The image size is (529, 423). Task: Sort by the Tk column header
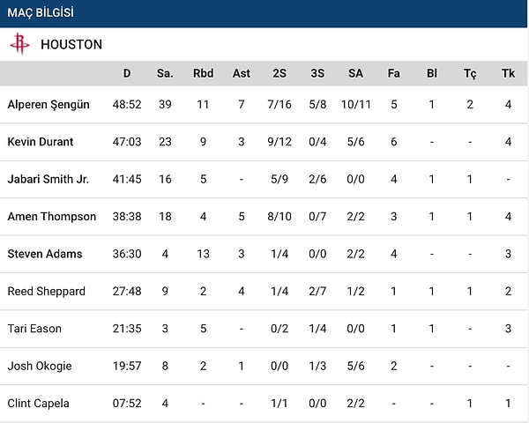508,73
